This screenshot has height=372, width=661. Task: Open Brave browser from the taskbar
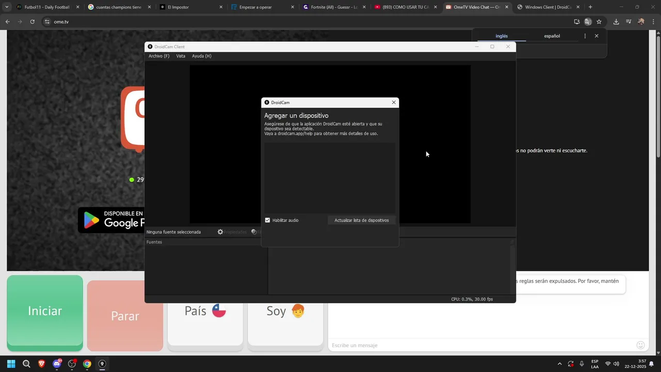(41, 364)
